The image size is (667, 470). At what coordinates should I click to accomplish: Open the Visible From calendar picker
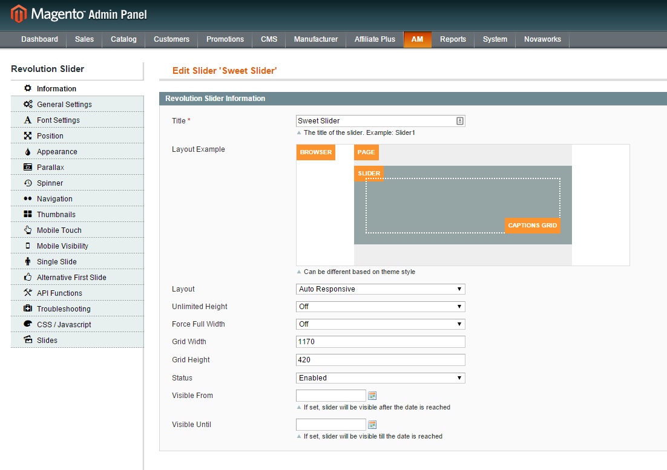(372, 396)
